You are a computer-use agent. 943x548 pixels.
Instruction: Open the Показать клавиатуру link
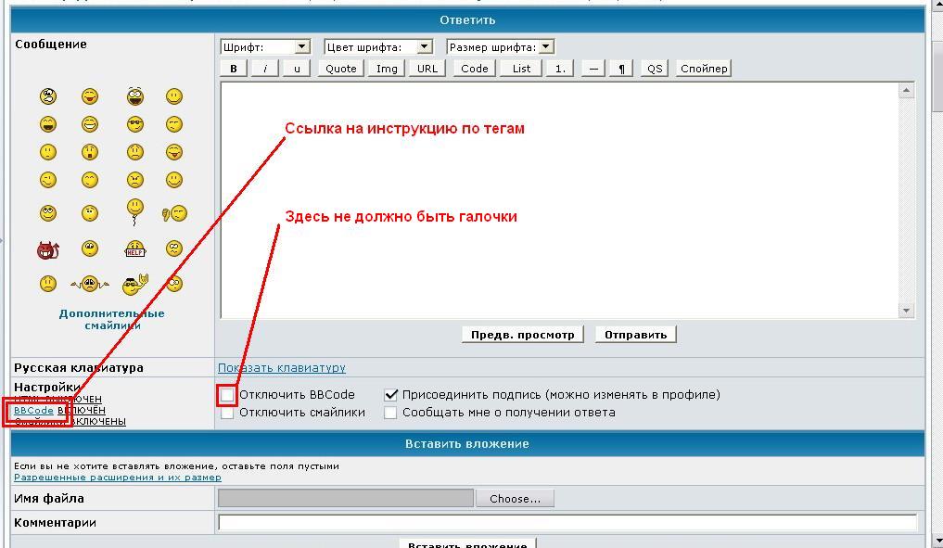coord(281,368)
